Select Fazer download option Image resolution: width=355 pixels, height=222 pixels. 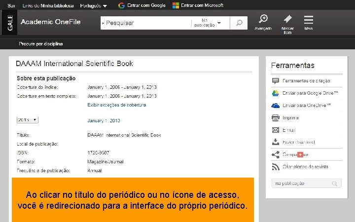tap(299, 142)
